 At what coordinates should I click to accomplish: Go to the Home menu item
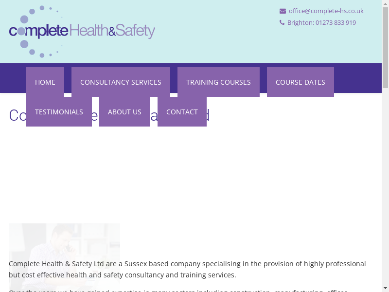(45, 82)
